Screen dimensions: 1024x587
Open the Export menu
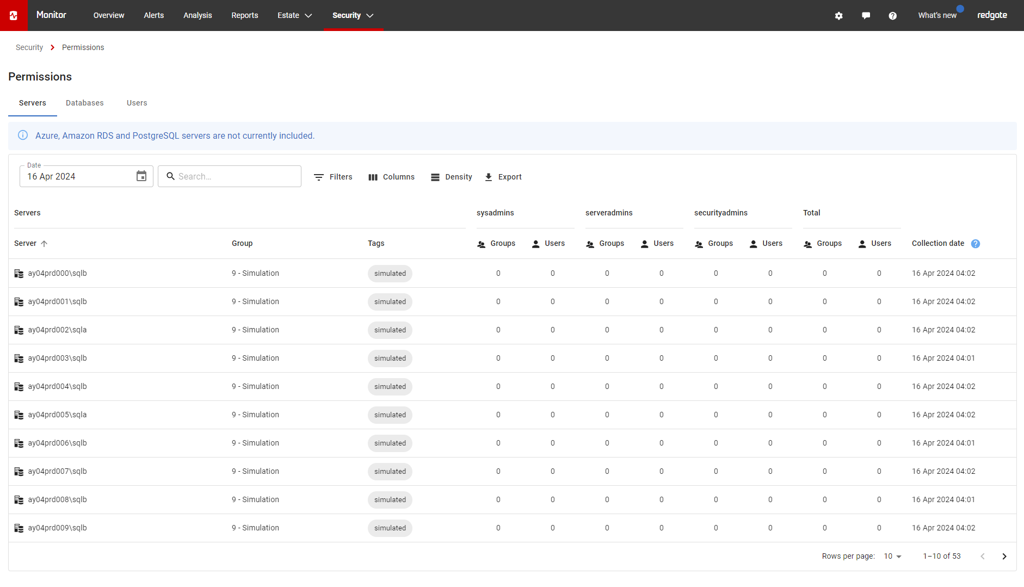[x=503, y=177]
